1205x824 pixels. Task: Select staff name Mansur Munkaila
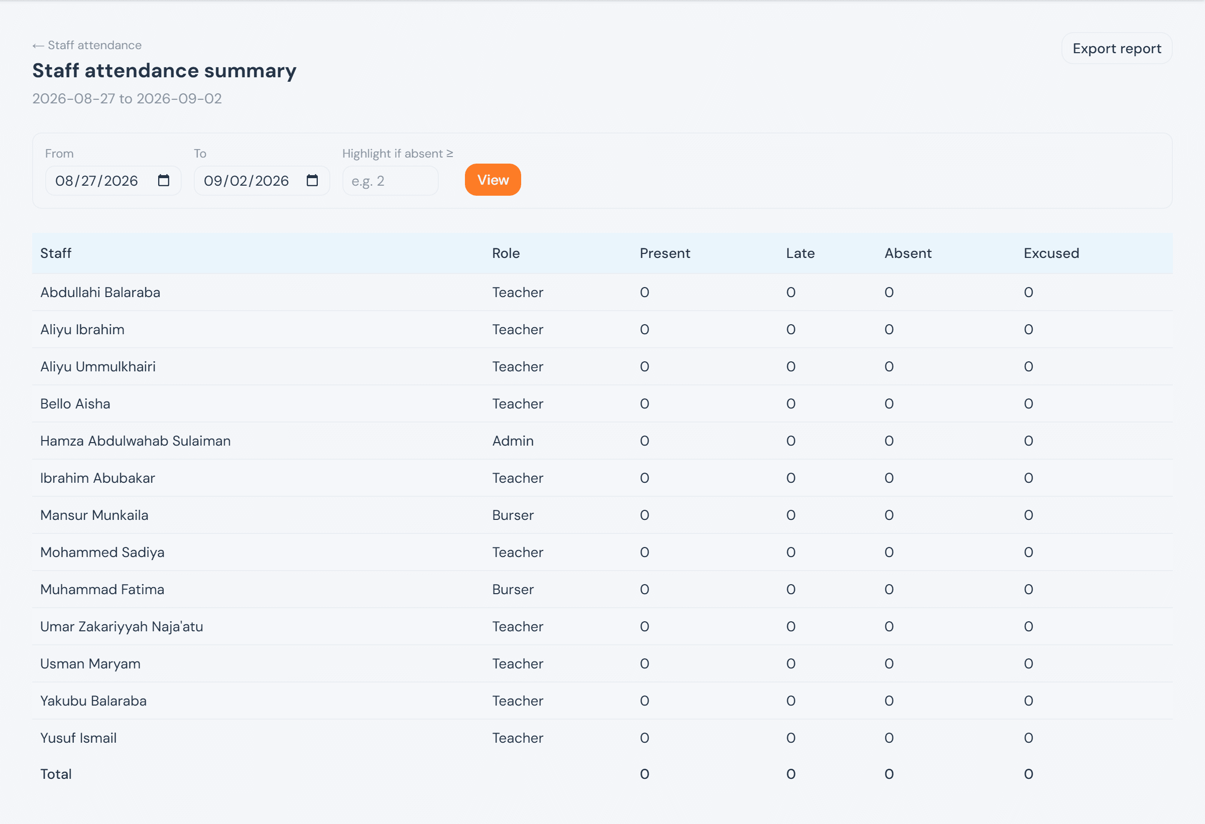94,515
